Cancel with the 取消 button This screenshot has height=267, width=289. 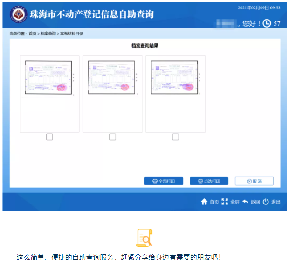point(254,181)
